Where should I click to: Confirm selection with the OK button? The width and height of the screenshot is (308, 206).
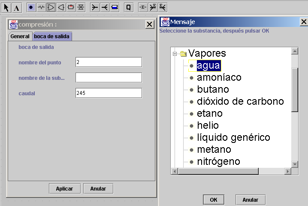[x=214, y=200]
